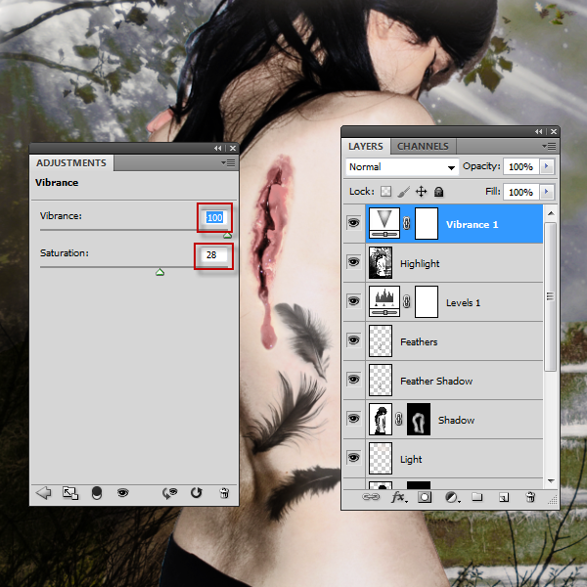Lock image pixels brush icon

(403, 192)
